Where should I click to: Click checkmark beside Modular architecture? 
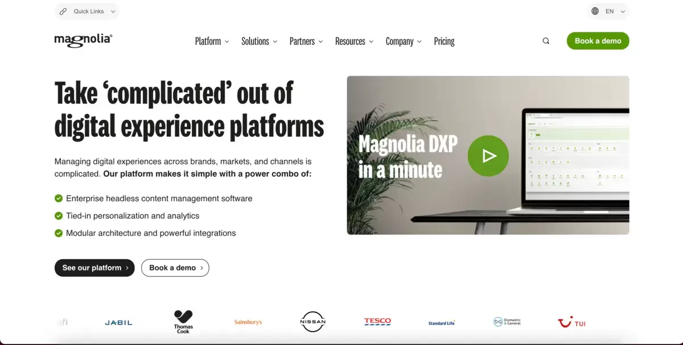pos(59,233)
